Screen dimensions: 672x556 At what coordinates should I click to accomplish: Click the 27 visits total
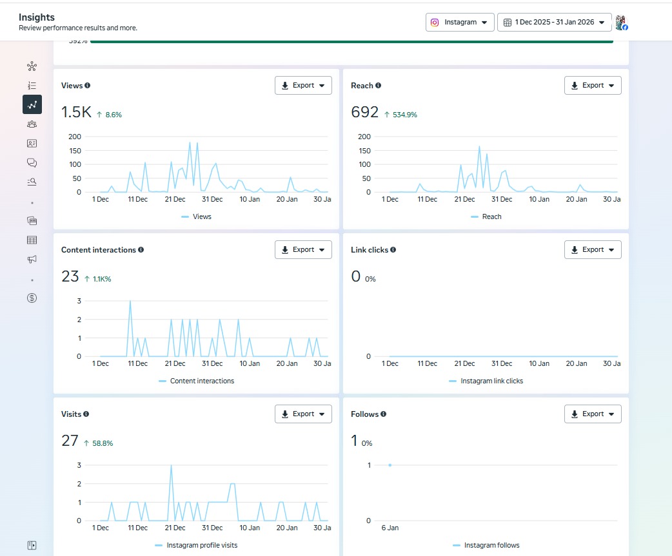coord(70,441)
